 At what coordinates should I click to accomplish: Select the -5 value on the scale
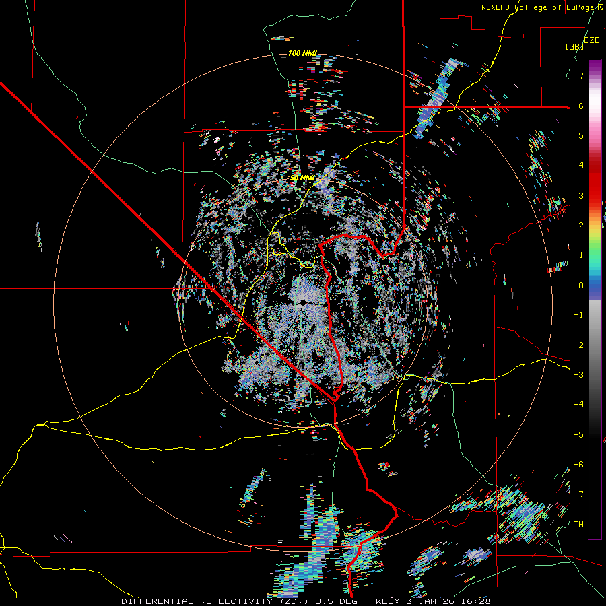578,435
